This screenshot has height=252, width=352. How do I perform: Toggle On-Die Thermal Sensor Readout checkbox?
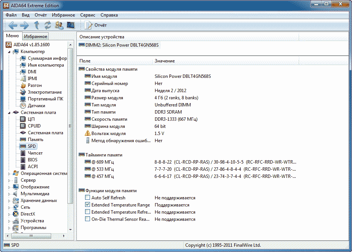88,219
